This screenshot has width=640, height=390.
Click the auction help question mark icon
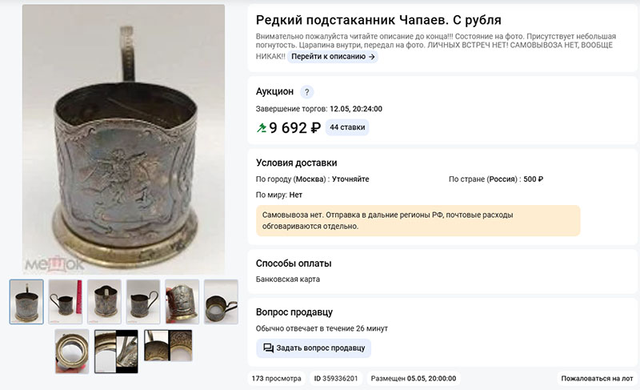(x=307, y=92)
